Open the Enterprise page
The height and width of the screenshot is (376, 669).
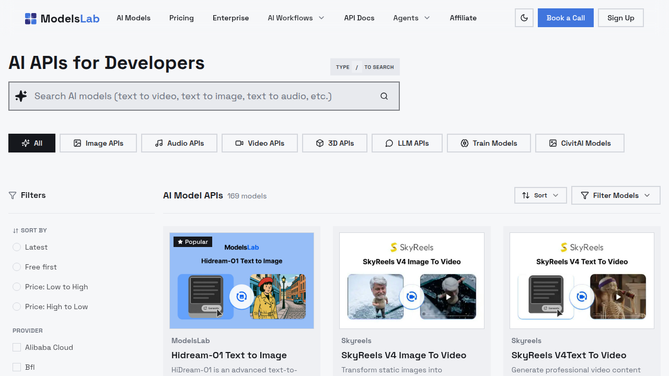pos(230,18)
